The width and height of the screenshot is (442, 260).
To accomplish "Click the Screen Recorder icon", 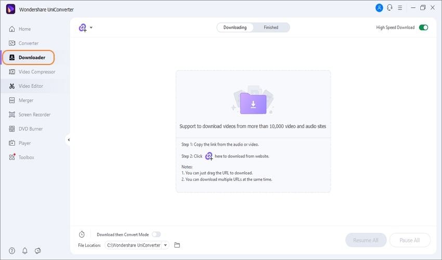I will coord(12,114).
